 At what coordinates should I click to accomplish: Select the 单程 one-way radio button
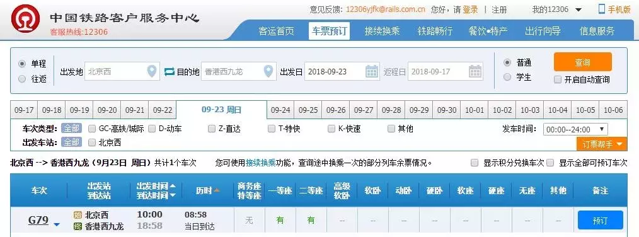click(22, 64)
